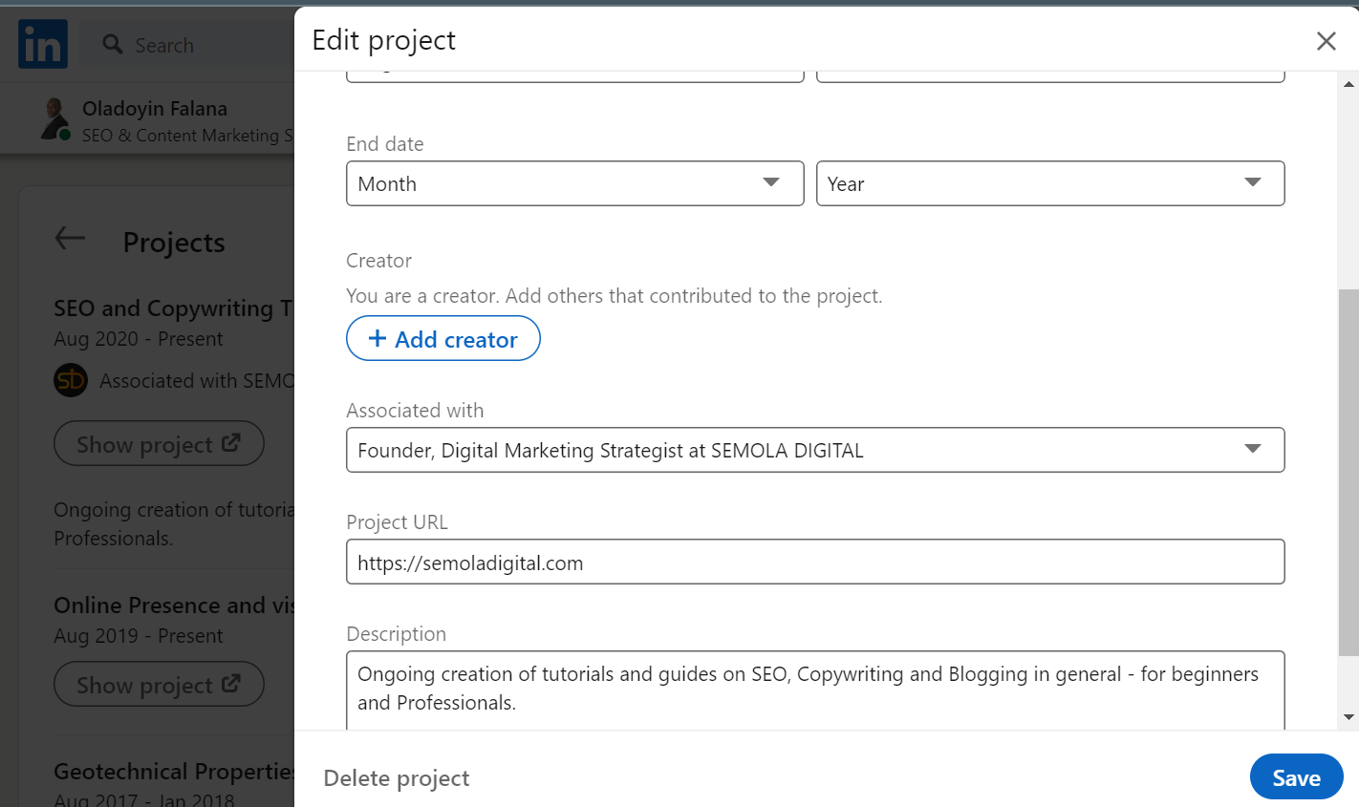Image resolution: width=1359 pixels, height=807 pixels.
Task: Click the dialog's vertical scrollbar thumb
Action: (x=1348, y=472)
